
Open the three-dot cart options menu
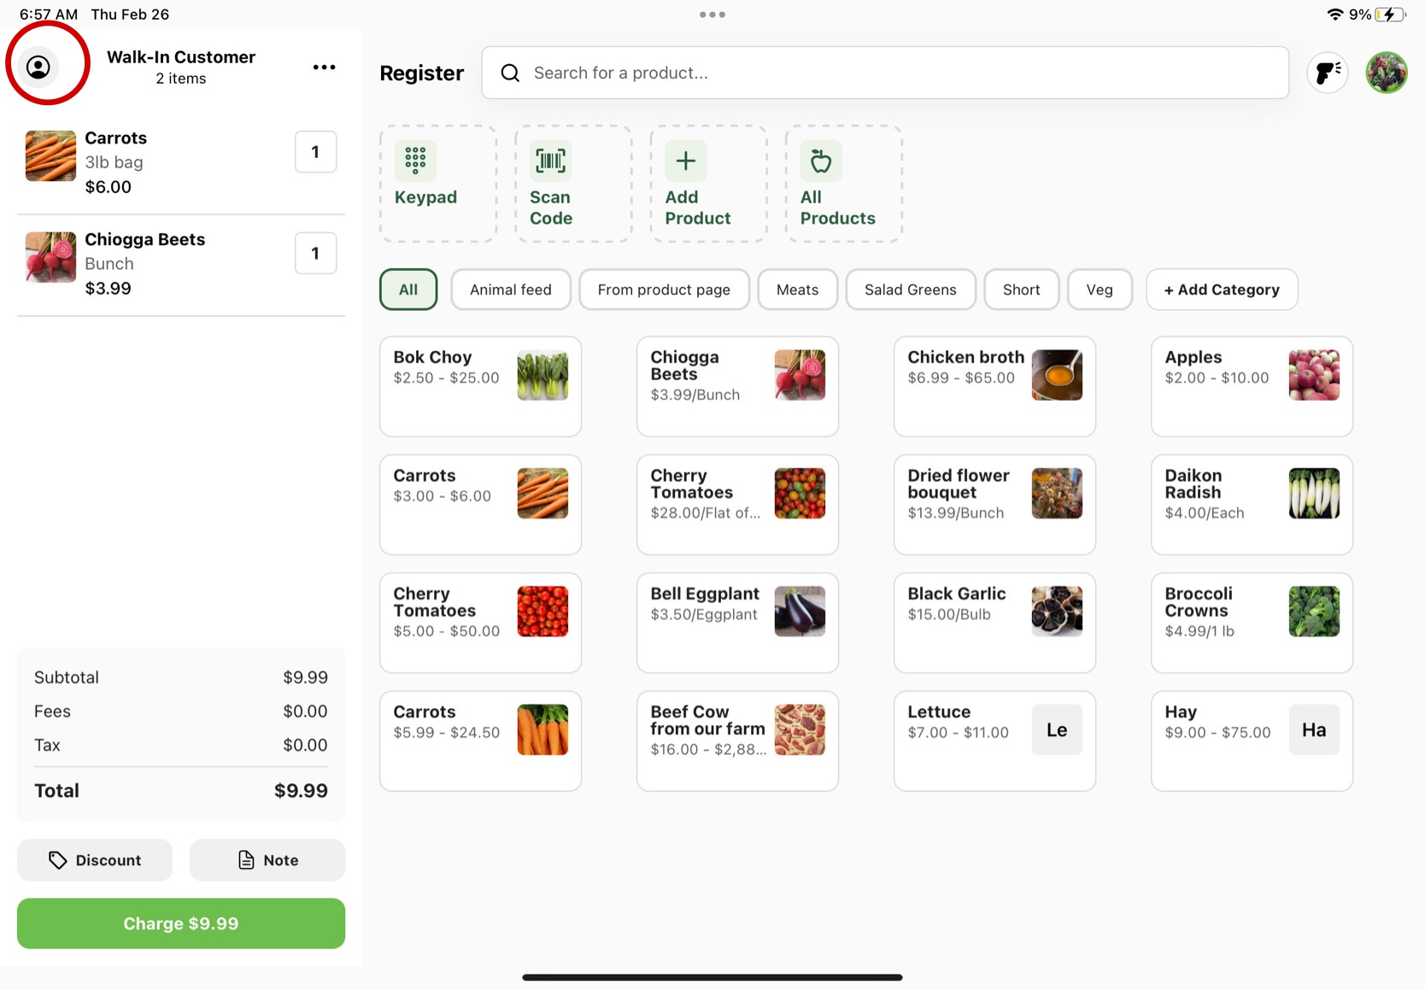(x=324, y=67)
